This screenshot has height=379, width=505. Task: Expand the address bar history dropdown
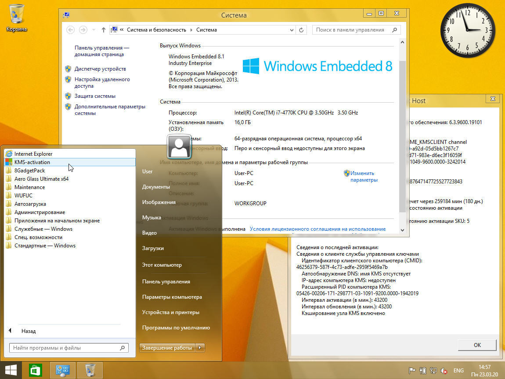tap(292, 30)
